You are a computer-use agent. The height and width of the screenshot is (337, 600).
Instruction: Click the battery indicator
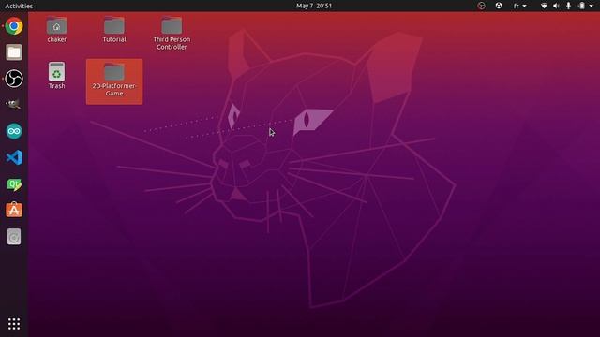coord(581,6)
